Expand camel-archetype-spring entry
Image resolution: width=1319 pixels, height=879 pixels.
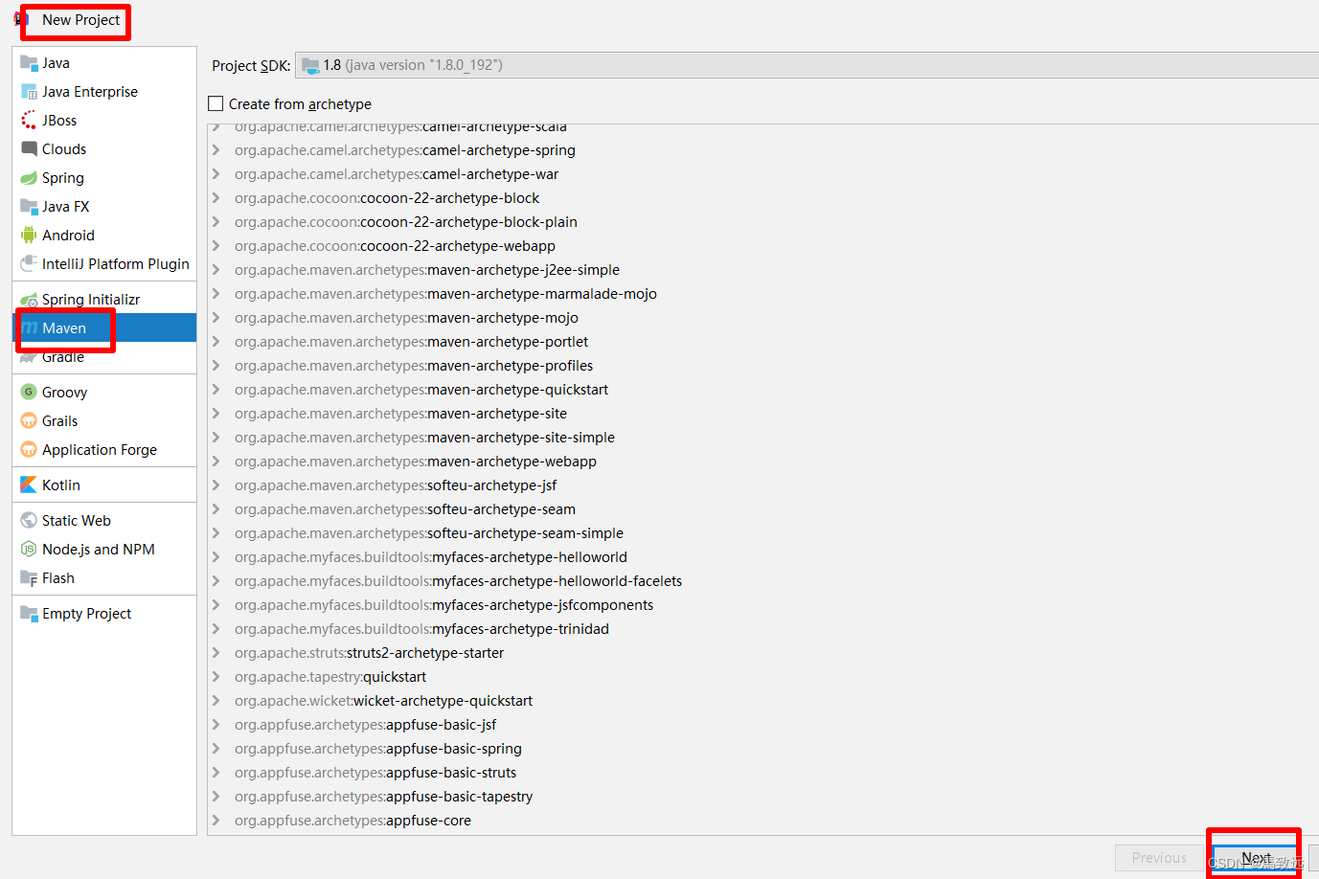tap(216, 150)
